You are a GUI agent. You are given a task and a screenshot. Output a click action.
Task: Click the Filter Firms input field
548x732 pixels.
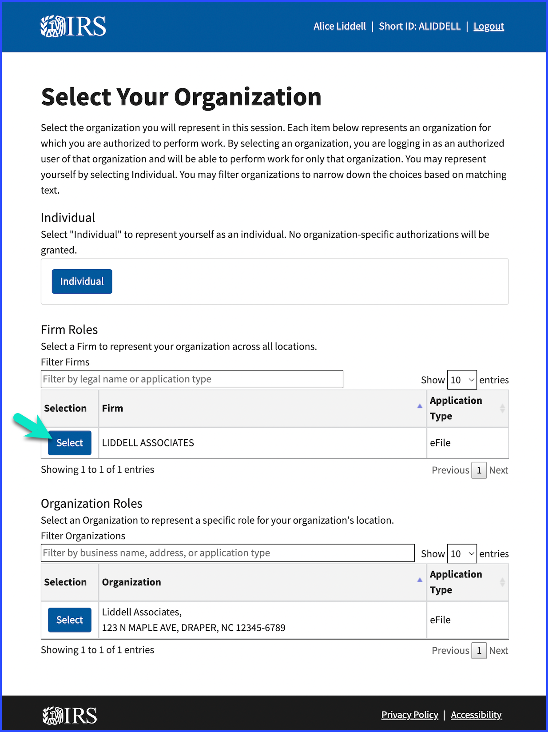click(x=191, y=379)
